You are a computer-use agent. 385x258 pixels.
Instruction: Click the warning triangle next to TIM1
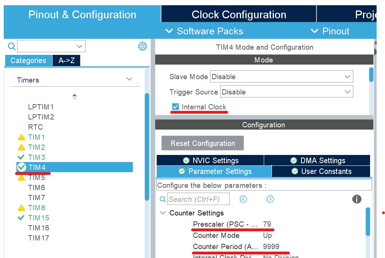21,137
